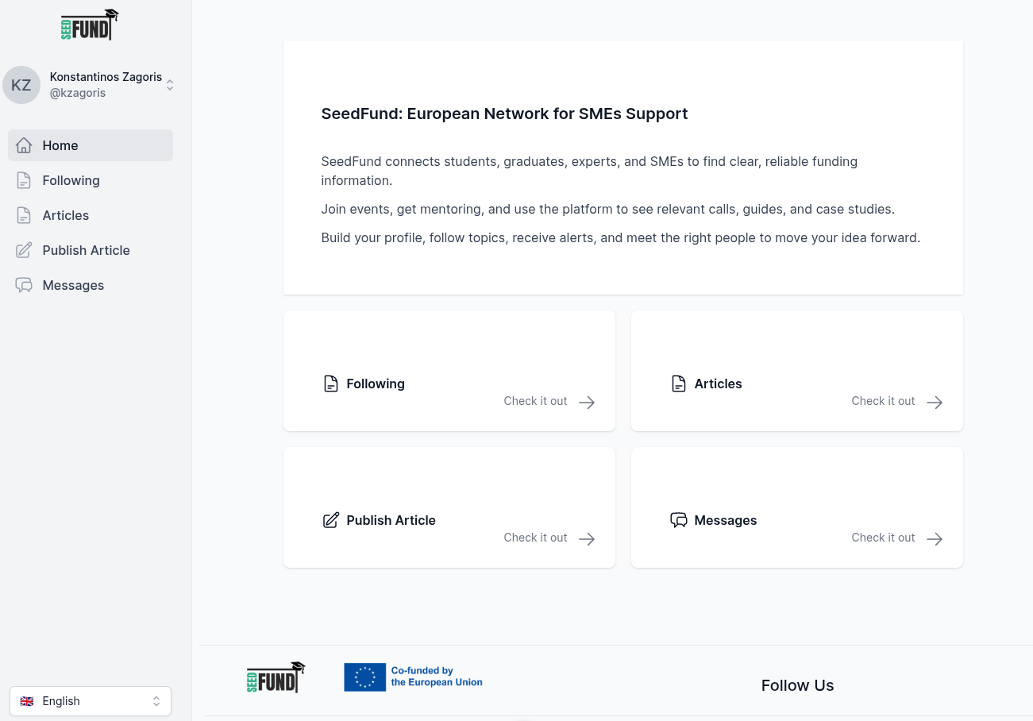
Task: Click the Co-funded by the European Union text
Action: (x=437, y=677)
